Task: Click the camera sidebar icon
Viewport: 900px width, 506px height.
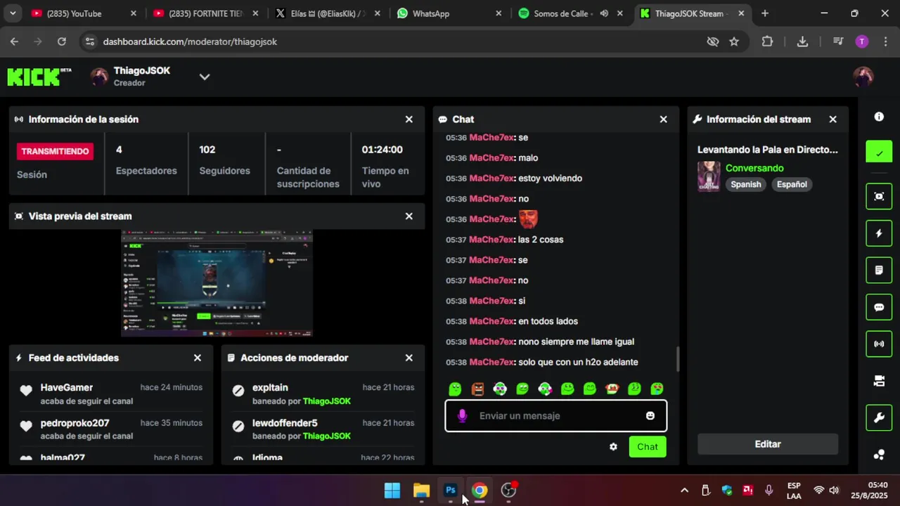Action: click(879, 381)
